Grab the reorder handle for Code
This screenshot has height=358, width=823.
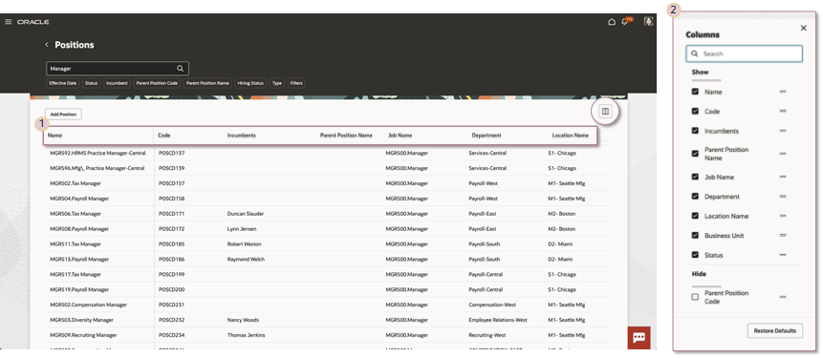[783, 111]
